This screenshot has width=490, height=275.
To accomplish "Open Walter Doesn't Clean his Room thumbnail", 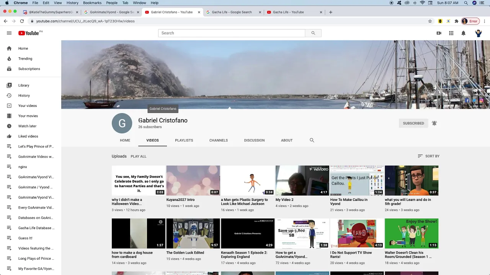I will 412,233.
